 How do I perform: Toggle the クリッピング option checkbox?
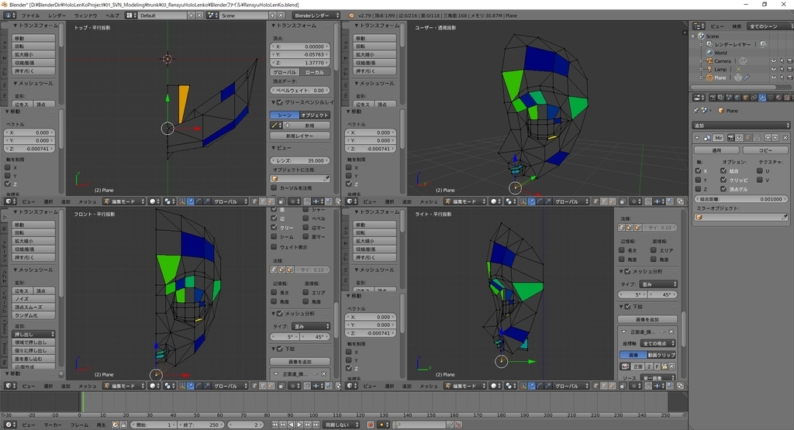point(723,180)
